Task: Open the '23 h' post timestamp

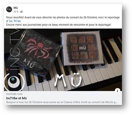Action: pos(16,12)
